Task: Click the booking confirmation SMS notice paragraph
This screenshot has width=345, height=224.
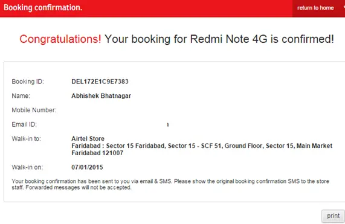Action: pos(170,184)
